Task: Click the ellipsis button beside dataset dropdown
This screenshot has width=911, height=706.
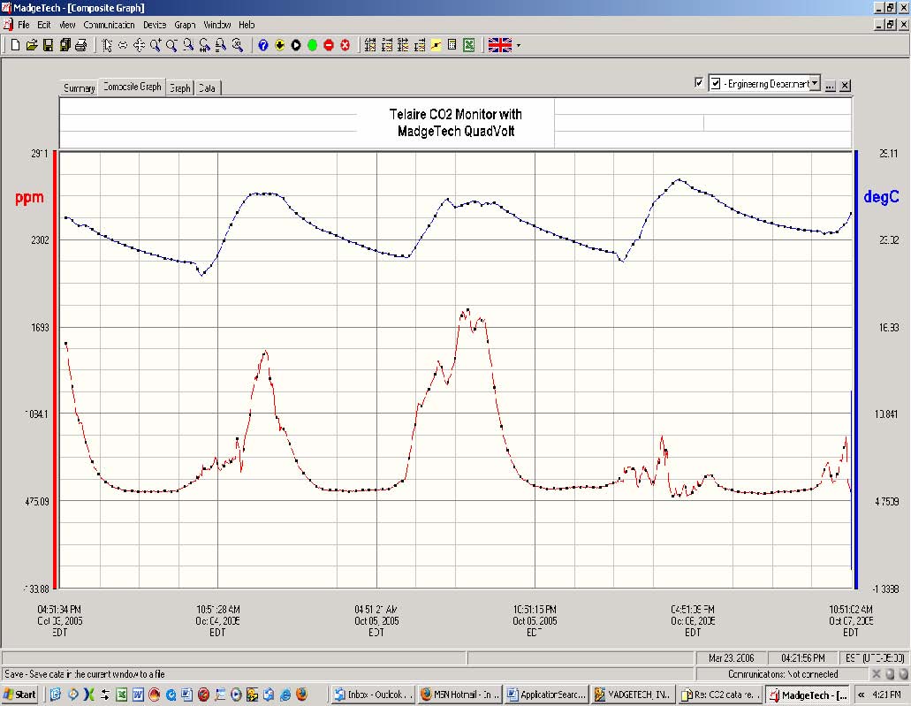Action: (x=831, y=86)
